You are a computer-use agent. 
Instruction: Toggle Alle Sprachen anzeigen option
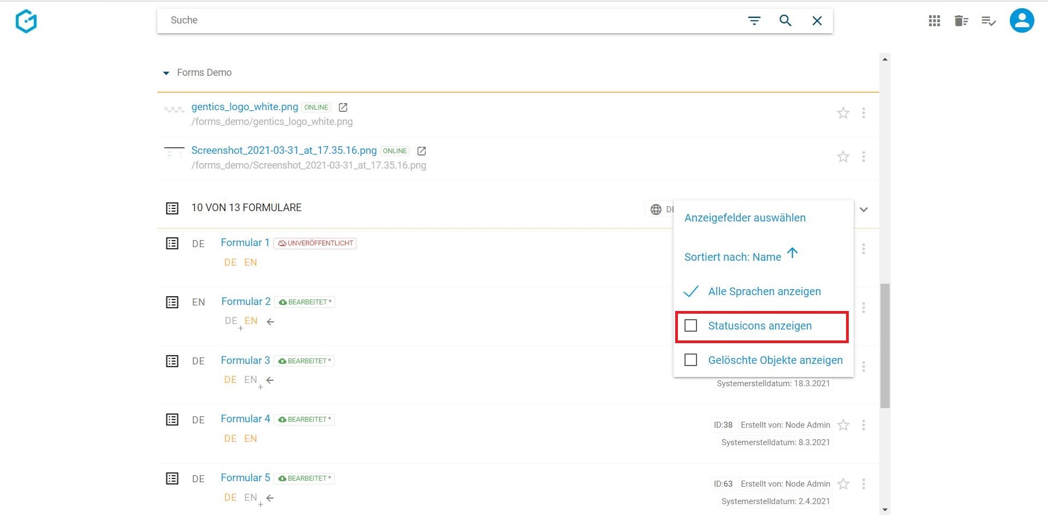[x=764, y=291]
